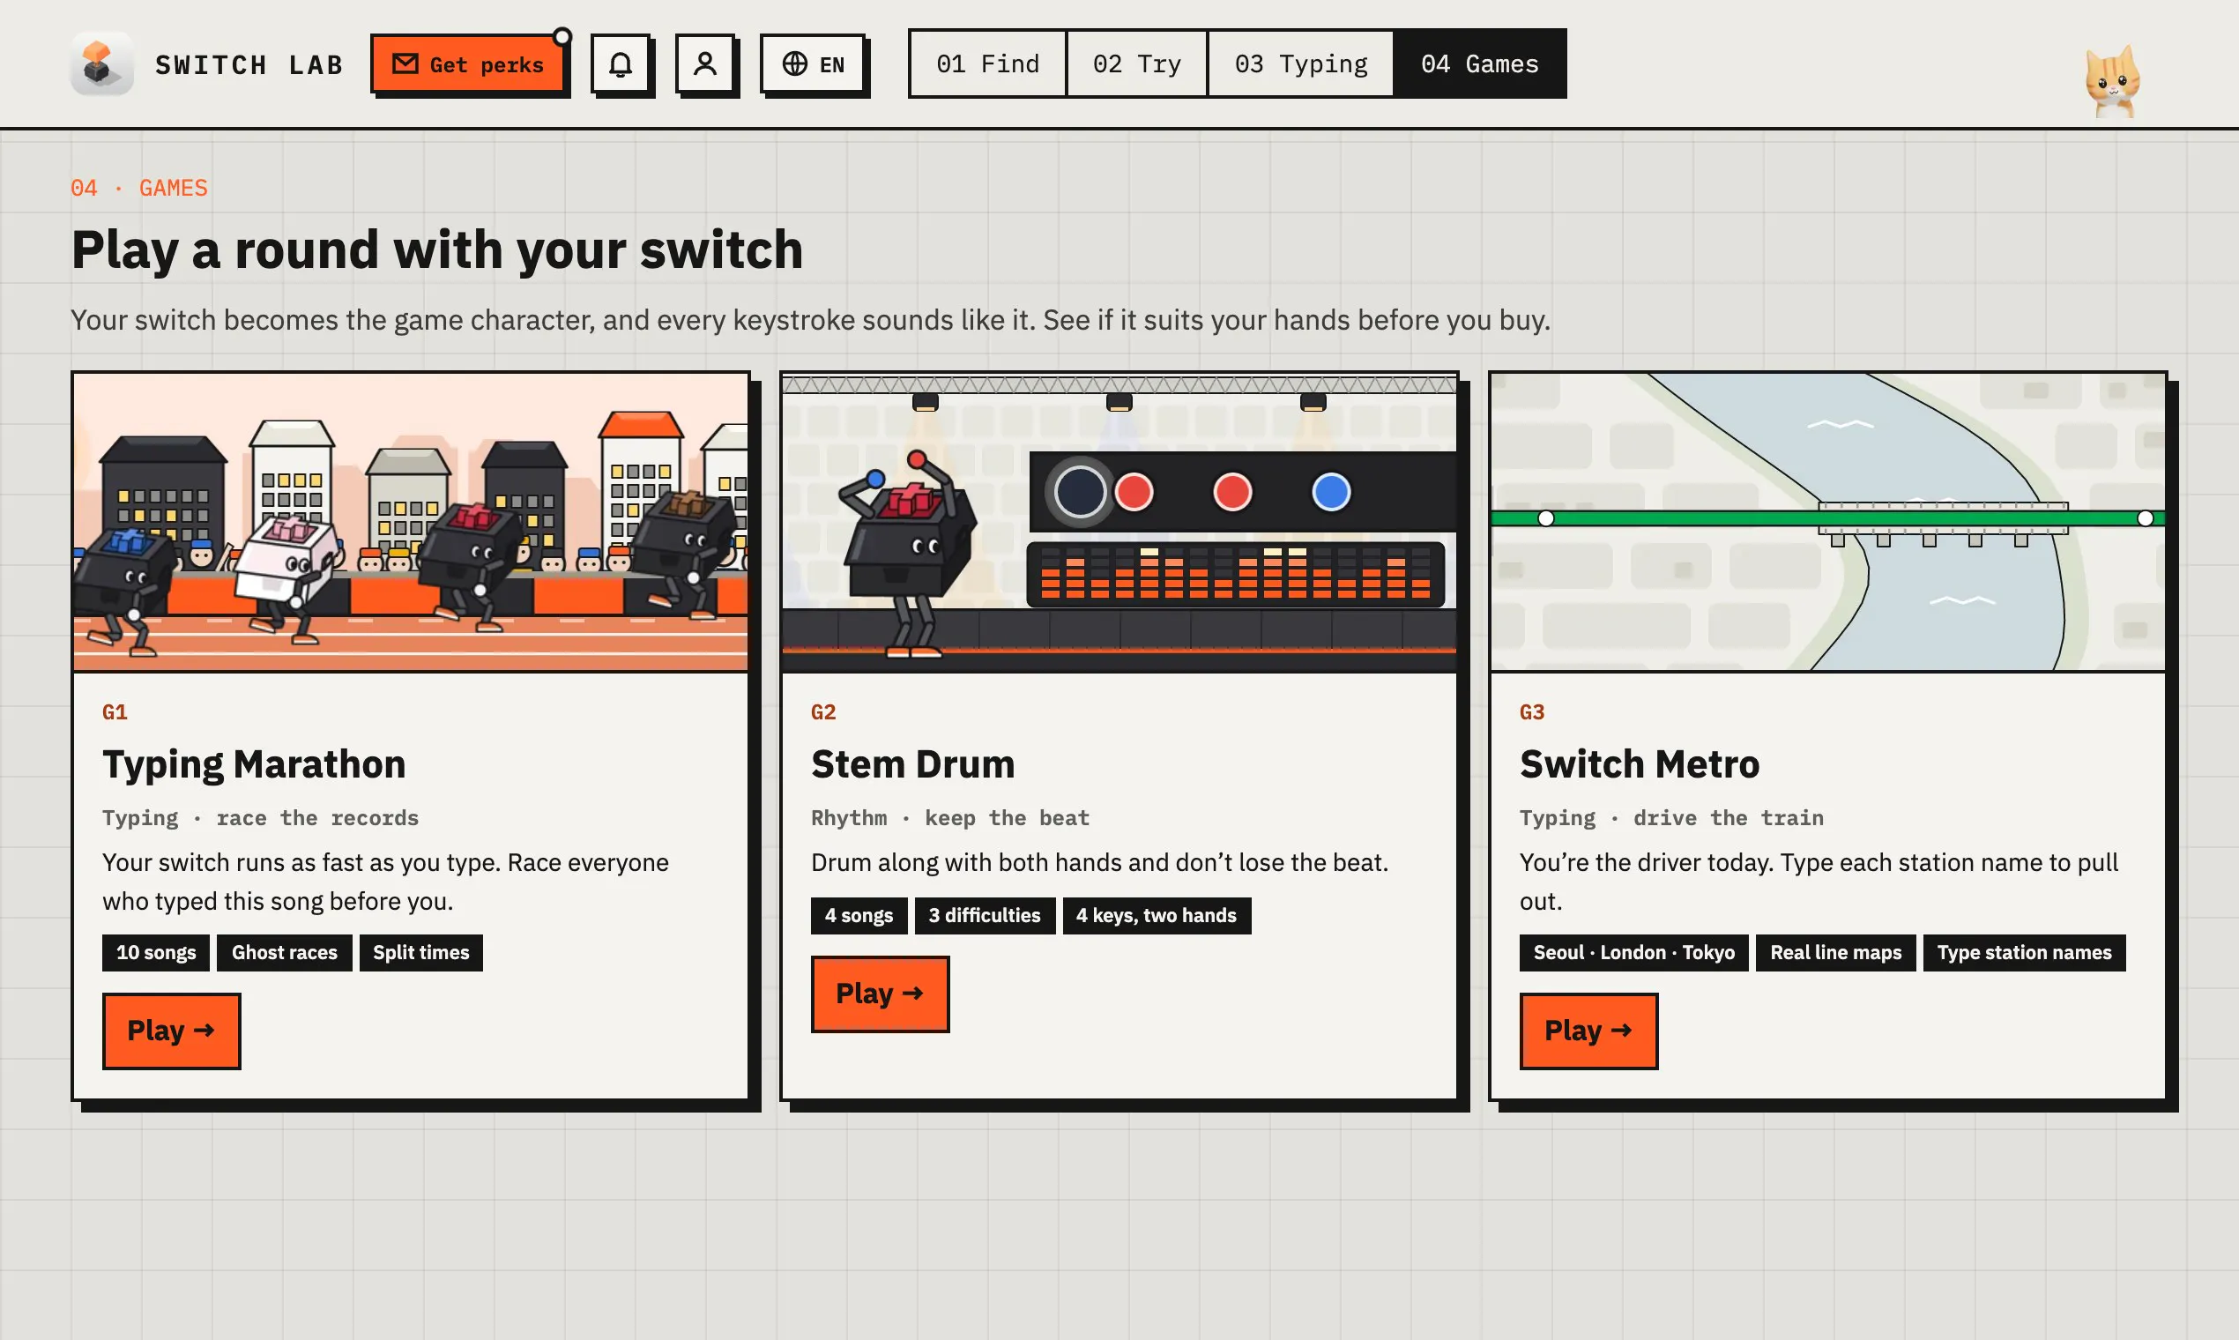Play the Typing Marathon game
2239x1340 pixels.
[x=172, y=1031]
